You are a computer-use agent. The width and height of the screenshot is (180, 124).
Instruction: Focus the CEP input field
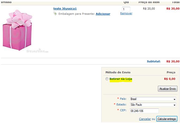(x=144, y=111)
